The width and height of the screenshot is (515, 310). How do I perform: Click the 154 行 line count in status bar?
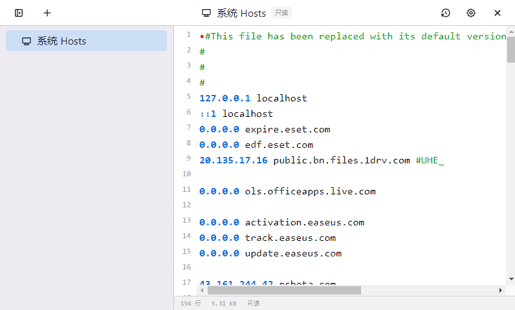[190, 303]
